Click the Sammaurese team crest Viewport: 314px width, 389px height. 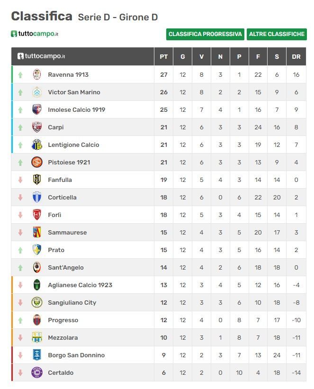pyautogui.click(x=37, y=232)
